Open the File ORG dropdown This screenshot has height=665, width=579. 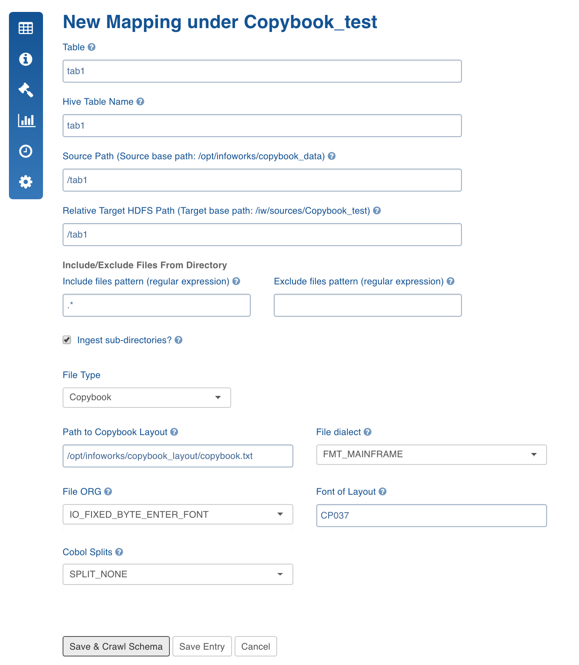(178, 514)
